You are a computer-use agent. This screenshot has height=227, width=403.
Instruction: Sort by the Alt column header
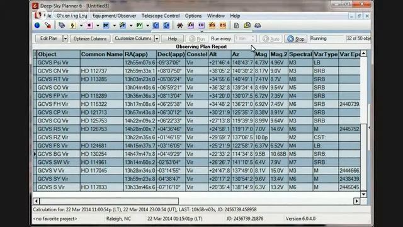[220, 54]
